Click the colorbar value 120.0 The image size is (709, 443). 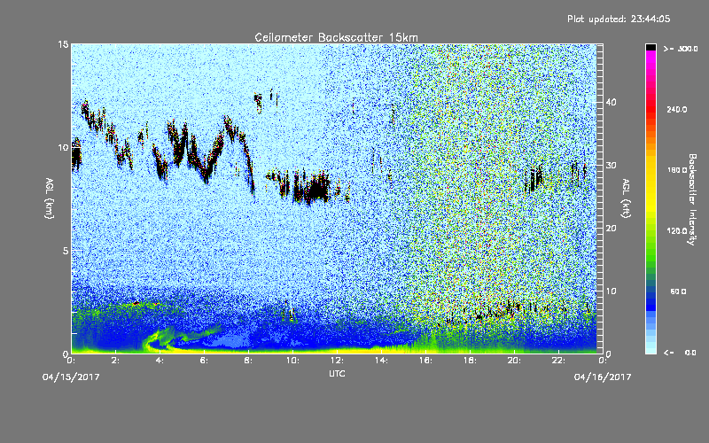pyautogui.click(x=677, y=230)
